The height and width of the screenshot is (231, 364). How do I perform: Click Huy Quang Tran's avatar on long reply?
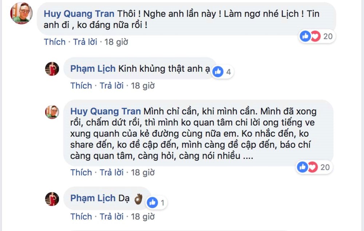pyautogui.click(x=52, y=112)
